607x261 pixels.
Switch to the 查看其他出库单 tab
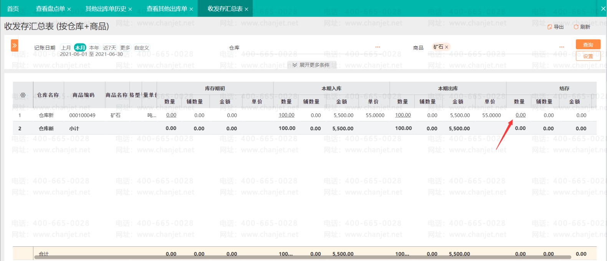(167, 9)
